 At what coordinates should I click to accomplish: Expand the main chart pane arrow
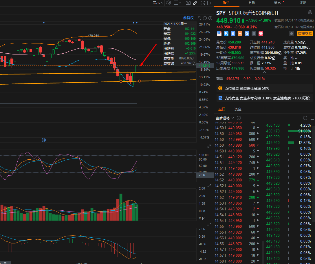(209, 146)
